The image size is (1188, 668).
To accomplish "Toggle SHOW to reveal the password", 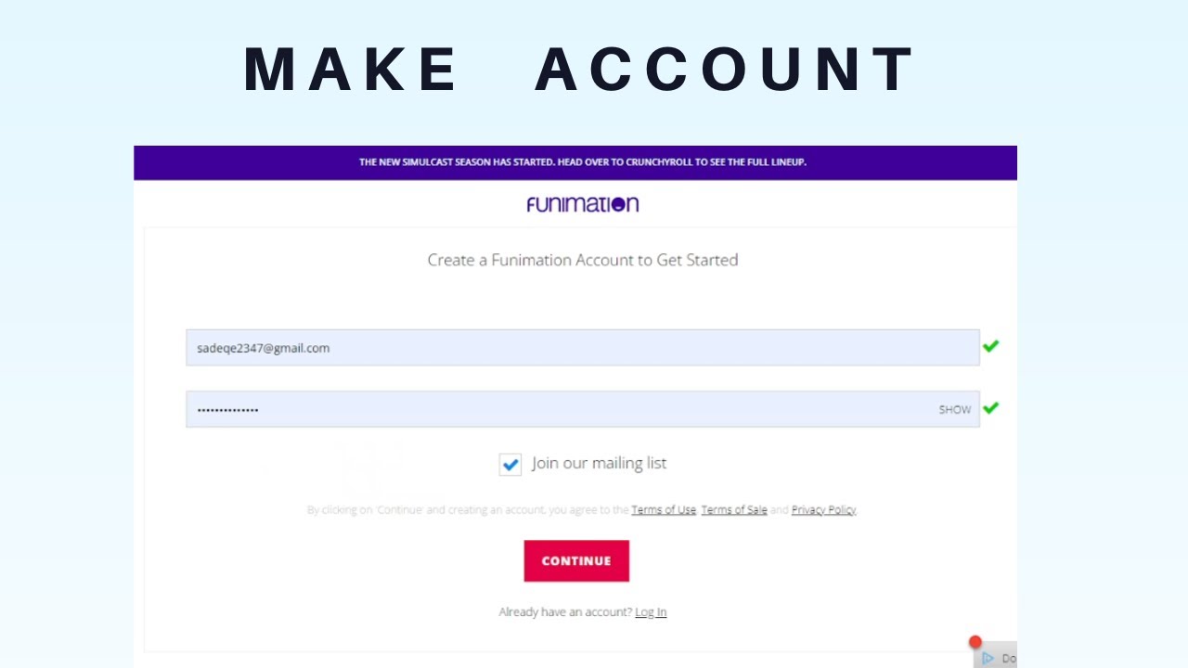I will 955,409.
